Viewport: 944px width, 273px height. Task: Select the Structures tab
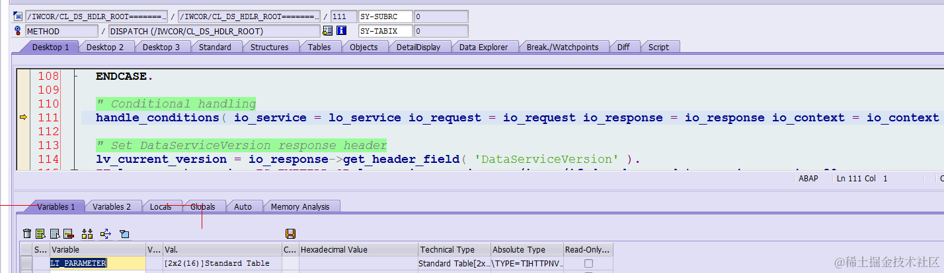[x=269, y=47]
